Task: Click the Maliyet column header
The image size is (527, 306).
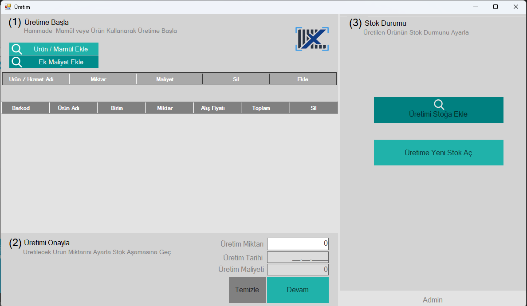Action: (x=165, y=79)
